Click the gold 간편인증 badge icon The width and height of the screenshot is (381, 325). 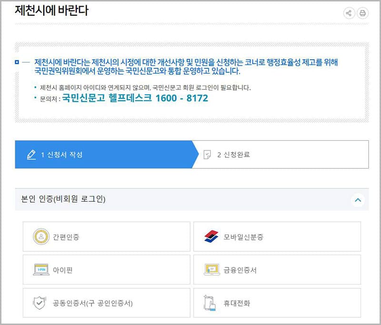click(41, 236)
